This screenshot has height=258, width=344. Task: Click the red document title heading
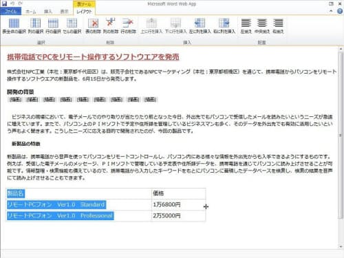93,57
